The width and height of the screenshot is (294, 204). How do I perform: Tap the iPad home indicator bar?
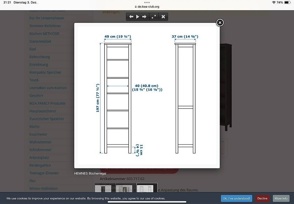click(x=147, y=202)
